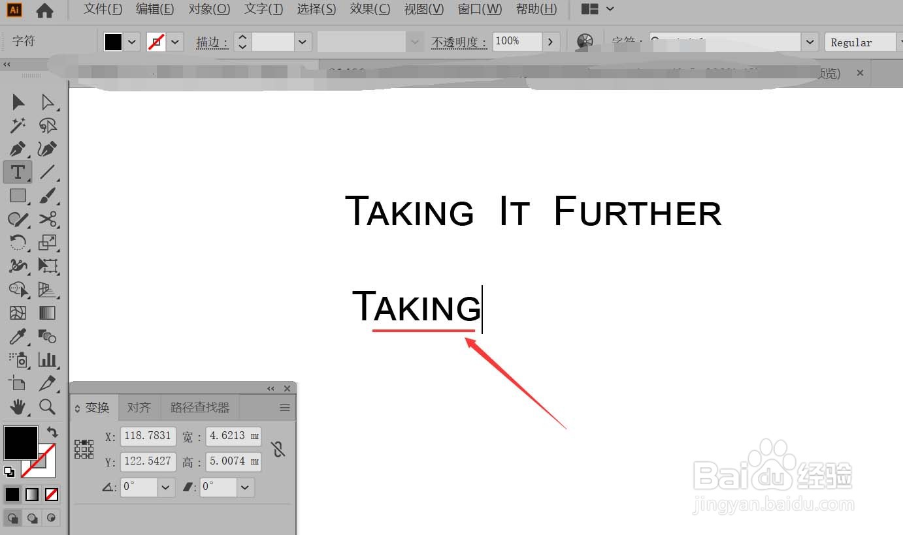Set paint mode to solid Color

12,495
